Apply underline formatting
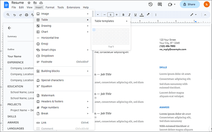 [x=135, y=15]
